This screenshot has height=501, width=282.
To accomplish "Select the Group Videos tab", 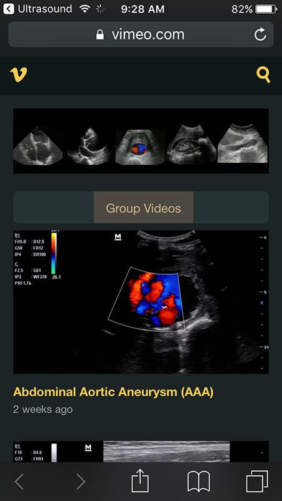I will coord(144,207).
